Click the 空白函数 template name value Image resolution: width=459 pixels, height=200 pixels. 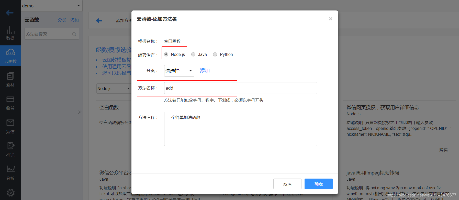(172, 41)
